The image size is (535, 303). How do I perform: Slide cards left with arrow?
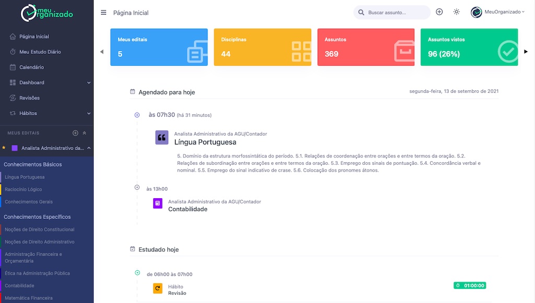click(x=102, y=52)
